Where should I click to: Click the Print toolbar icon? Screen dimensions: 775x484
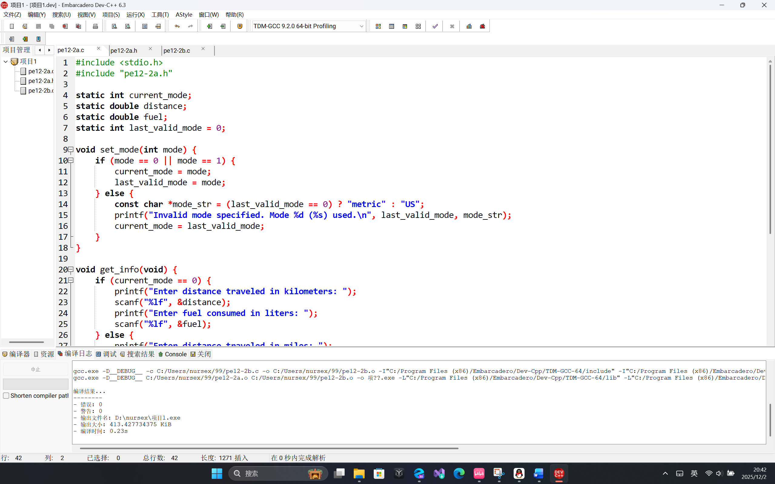[95, 26]
